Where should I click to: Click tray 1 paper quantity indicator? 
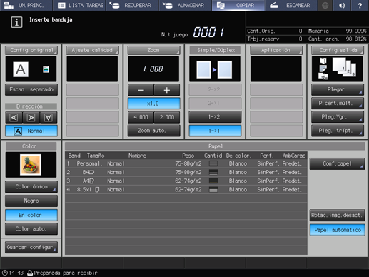tap(213, 163)
